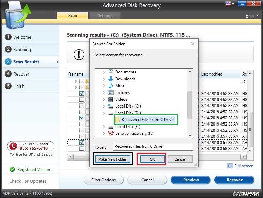
Task: Click the blue Recover button
Action: (234, 180)
